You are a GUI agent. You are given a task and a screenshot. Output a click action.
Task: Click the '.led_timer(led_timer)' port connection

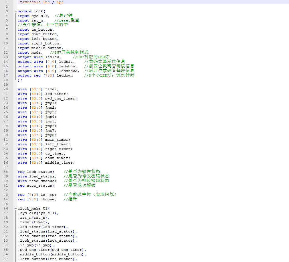[43, 227]
